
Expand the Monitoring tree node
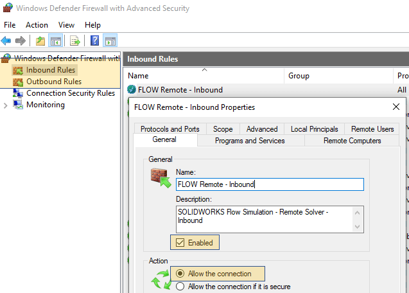click(6, 105)
